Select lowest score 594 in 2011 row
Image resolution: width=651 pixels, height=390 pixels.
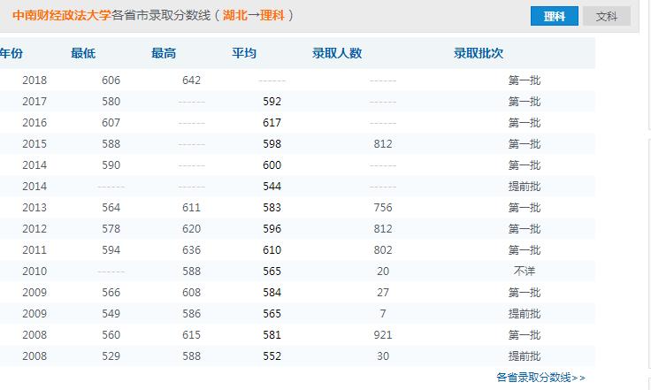point(111,249)
